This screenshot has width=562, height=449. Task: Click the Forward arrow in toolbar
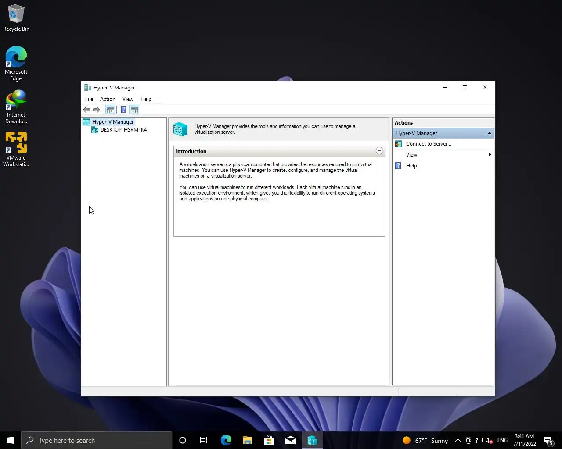97,110
